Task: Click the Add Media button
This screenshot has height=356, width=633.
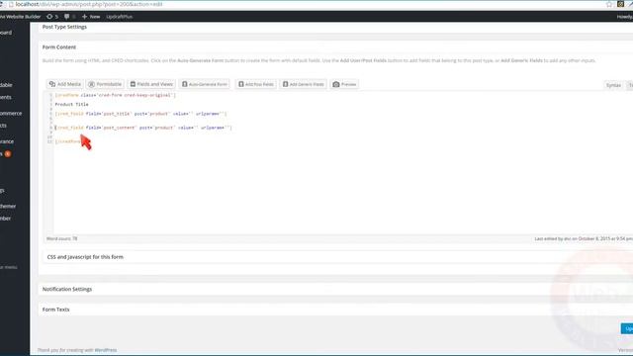Action: tap(64, 84)
